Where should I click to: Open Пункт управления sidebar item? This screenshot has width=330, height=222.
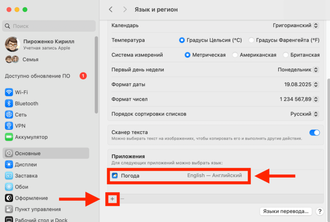[x=37, y=209]
